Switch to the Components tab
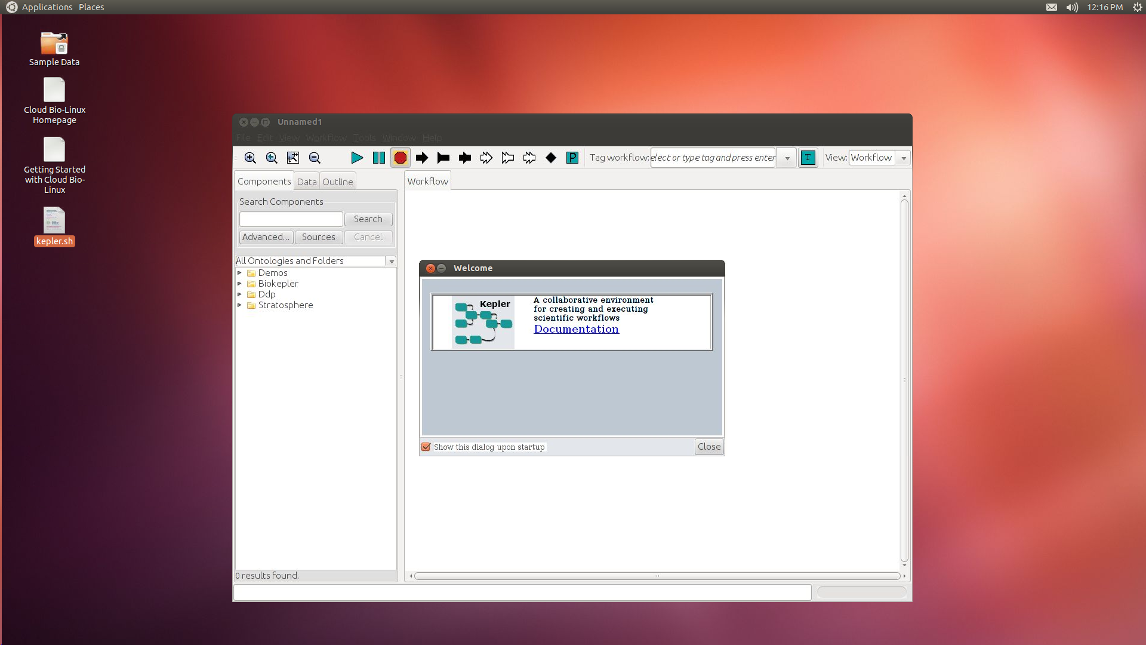The width and height of the screenshot is (1146, 645). 264,182
